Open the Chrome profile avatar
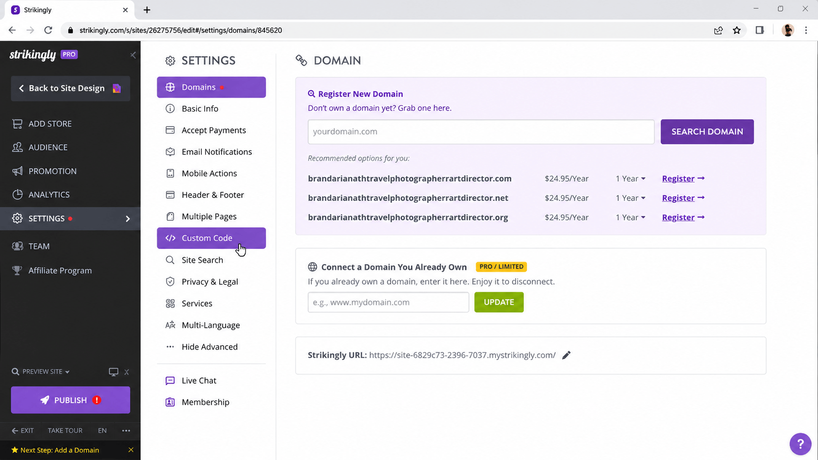818x460 pixels. (788, 30)
